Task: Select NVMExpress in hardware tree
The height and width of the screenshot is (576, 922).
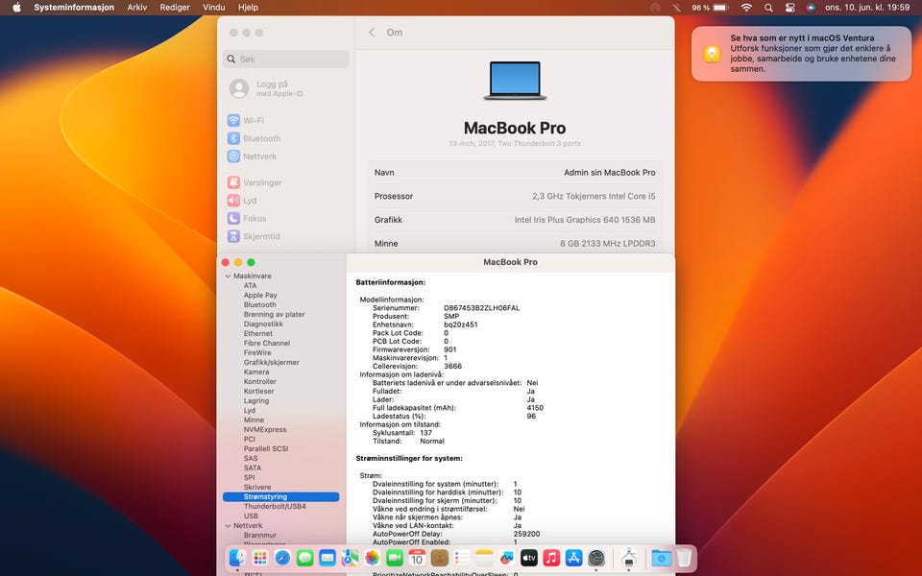Action: coord(265,430)
